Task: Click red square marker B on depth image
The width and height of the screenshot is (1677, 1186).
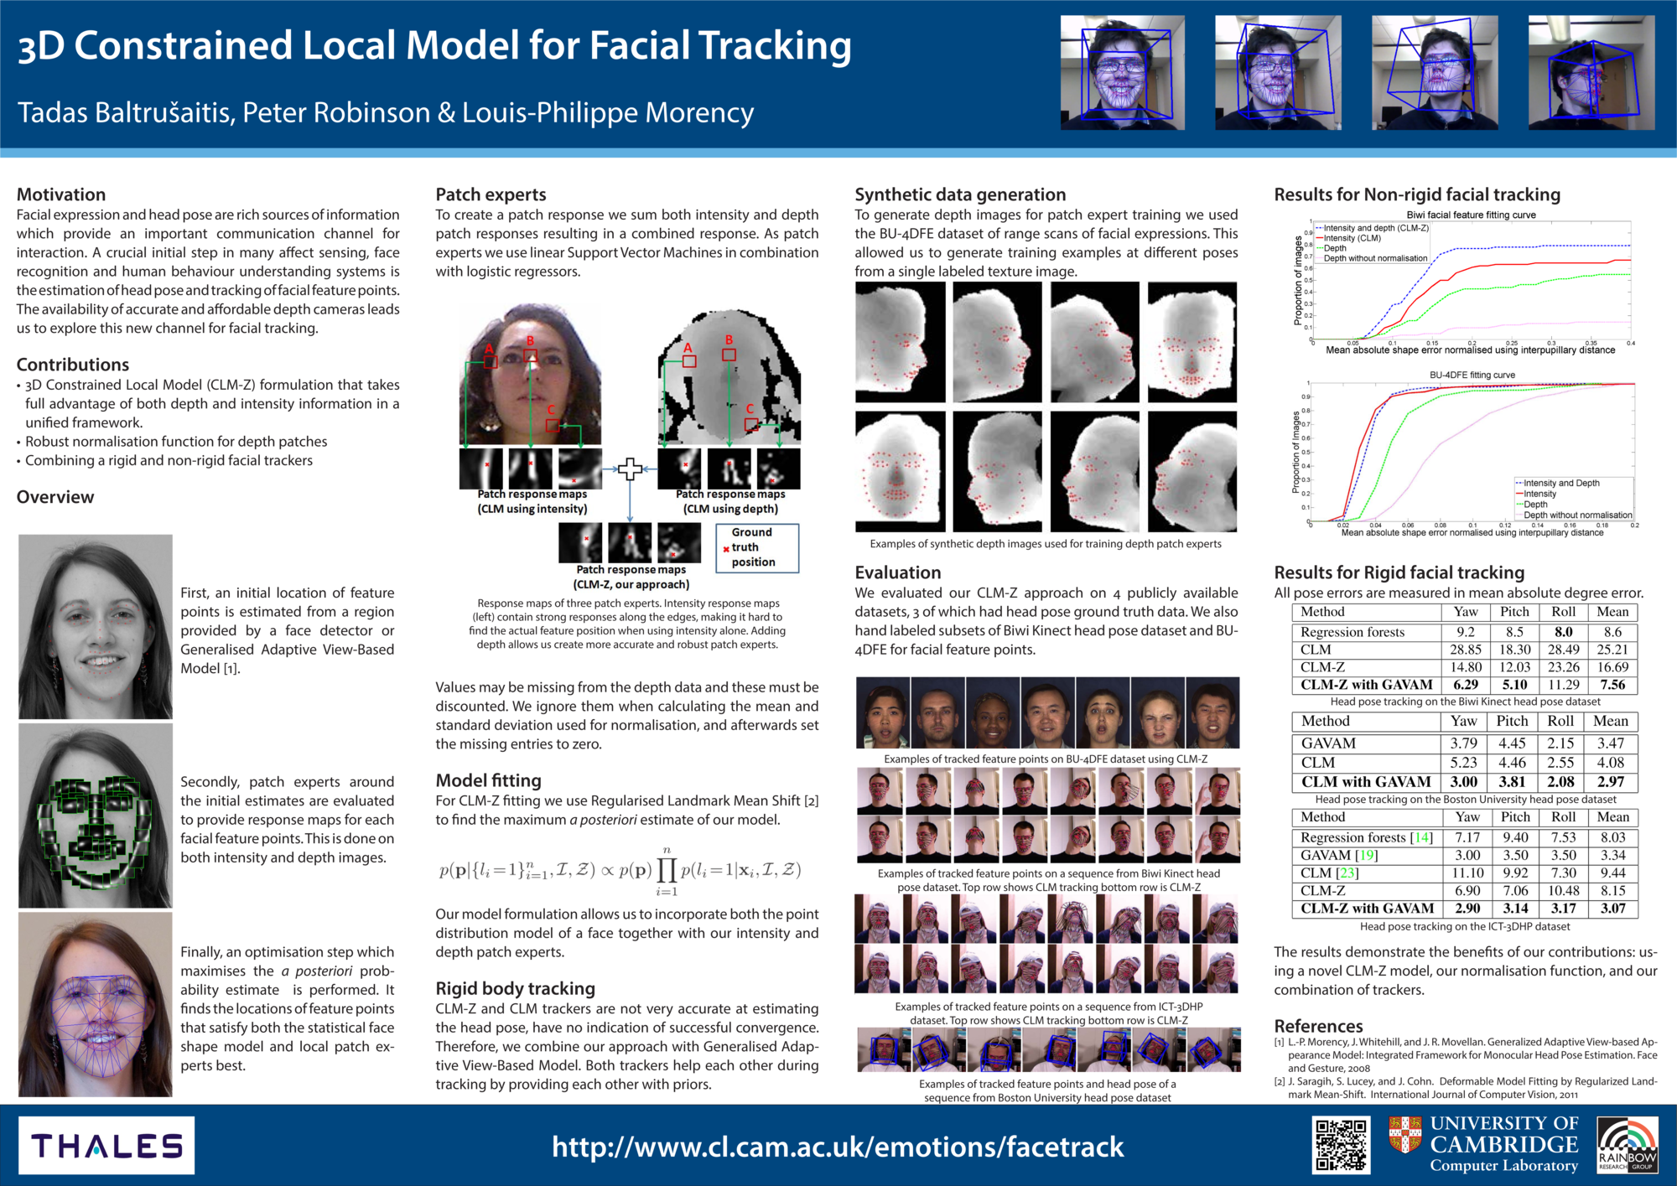Action: 729,355
